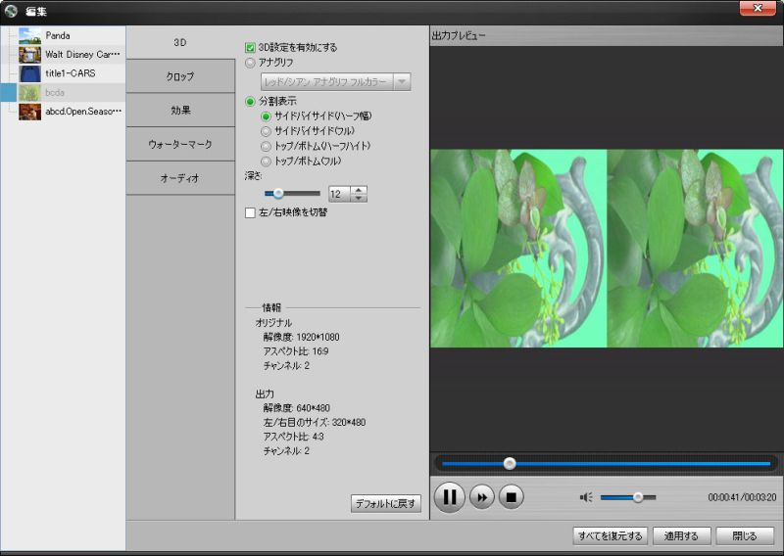
Task: Choose サイドバイサイド(フル) option
Action: (x=266, y=131)
